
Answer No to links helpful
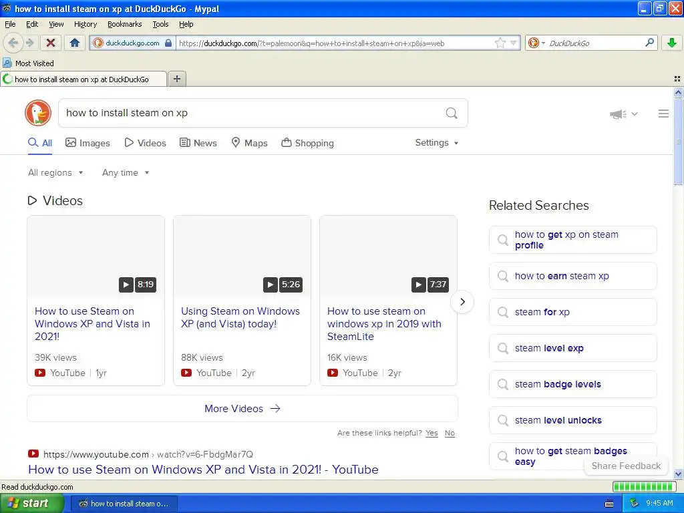tap(450, 433)
